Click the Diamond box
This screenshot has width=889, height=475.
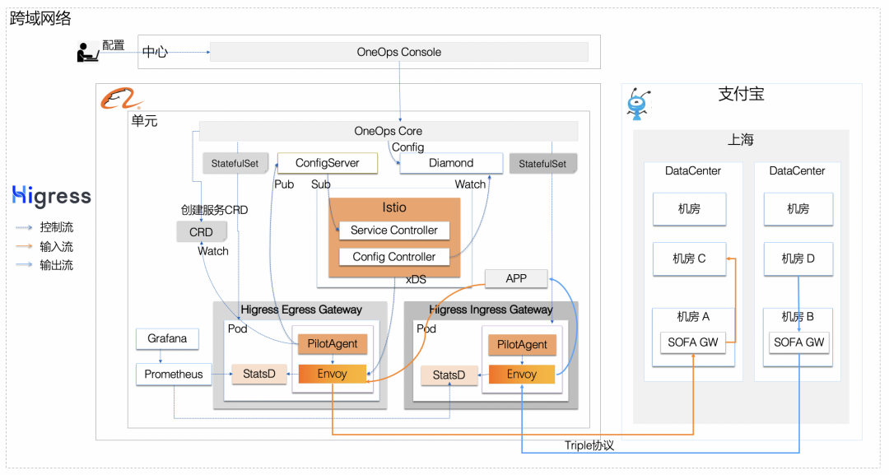451,163
